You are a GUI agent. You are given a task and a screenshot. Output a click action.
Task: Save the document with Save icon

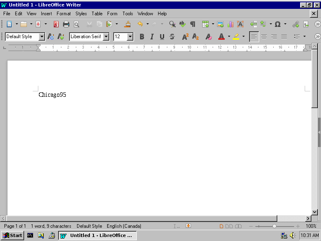38,24
